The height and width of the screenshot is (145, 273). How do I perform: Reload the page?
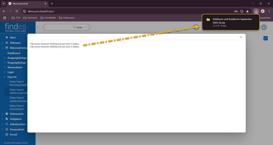pyautogui.click(x=17, y=11)
